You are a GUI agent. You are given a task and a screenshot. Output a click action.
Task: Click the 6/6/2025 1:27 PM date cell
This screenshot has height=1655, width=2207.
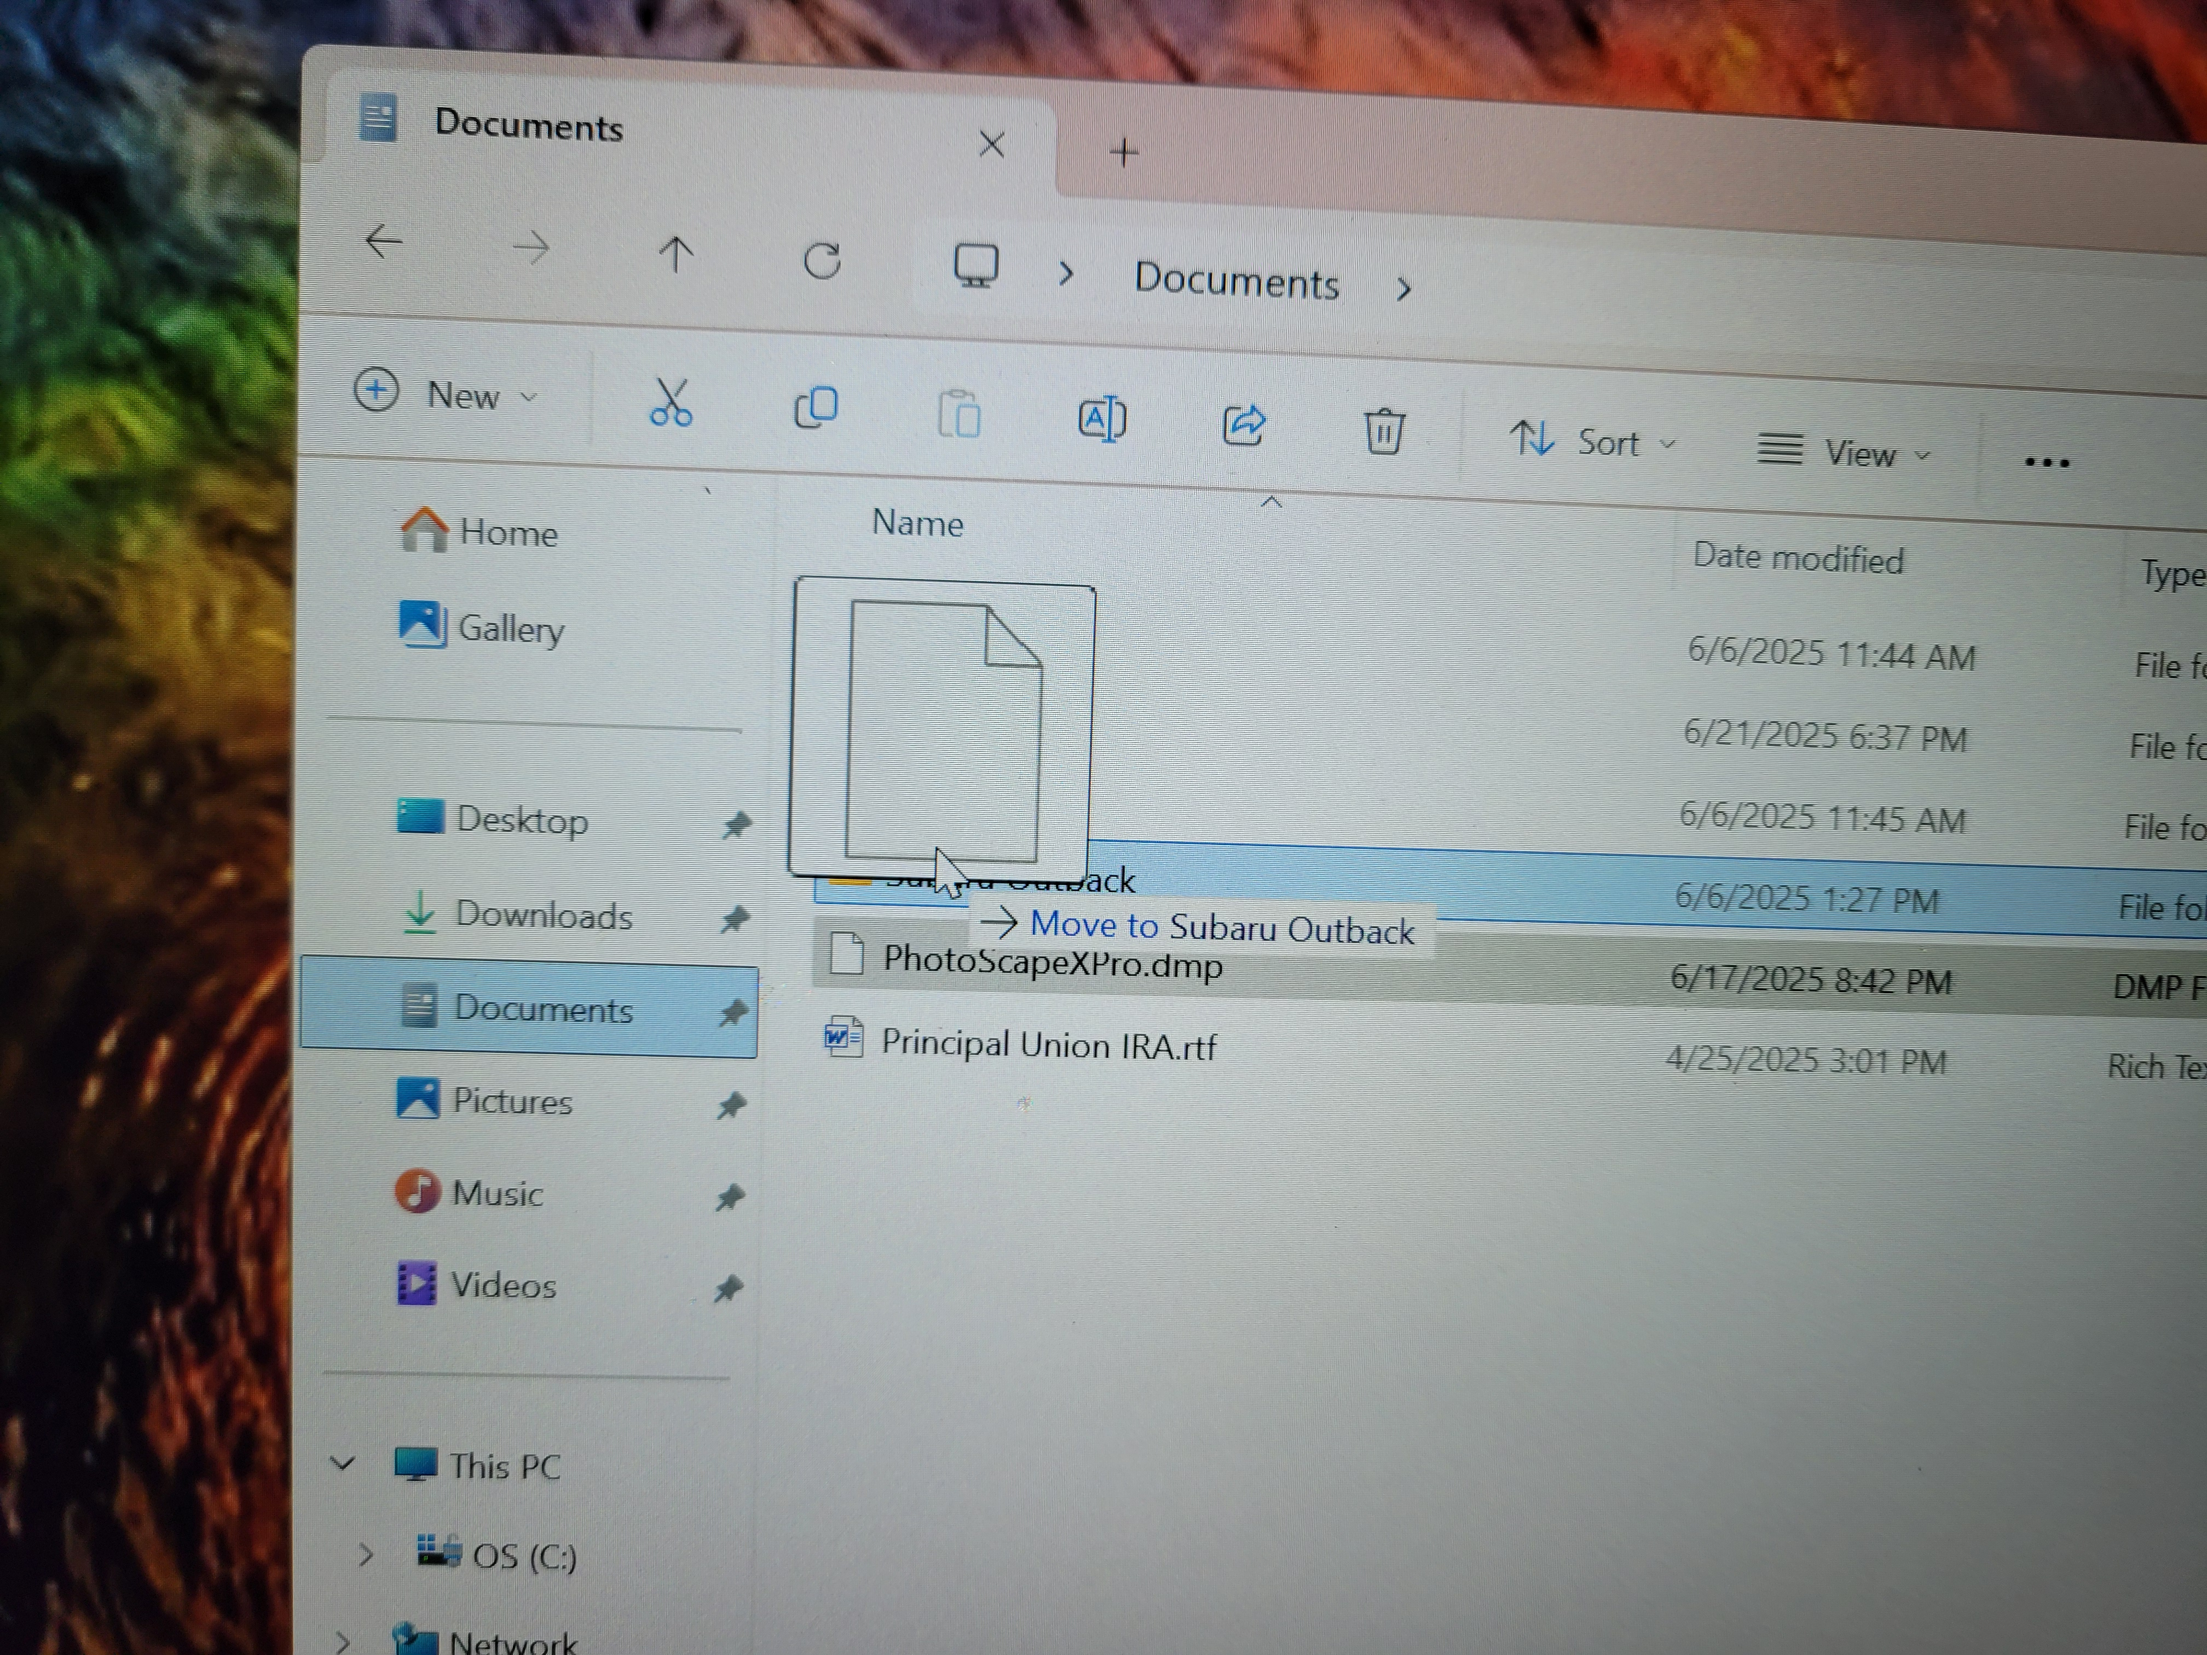tap(1806, 899)
